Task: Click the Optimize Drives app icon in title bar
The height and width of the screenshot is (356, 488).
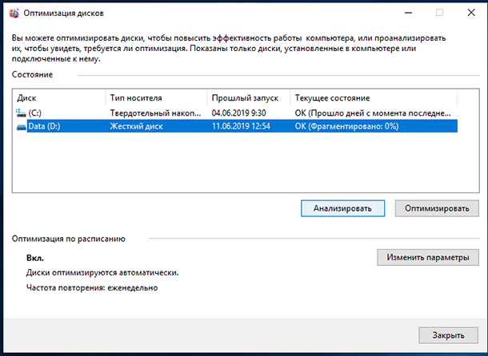Action: click(x=14, y=14)
